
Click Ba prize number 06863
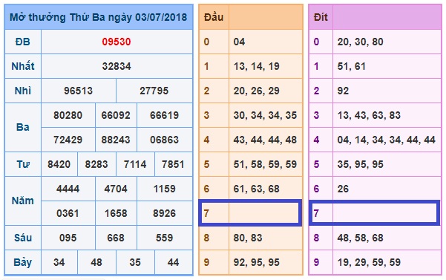click(x=164, y=140)
